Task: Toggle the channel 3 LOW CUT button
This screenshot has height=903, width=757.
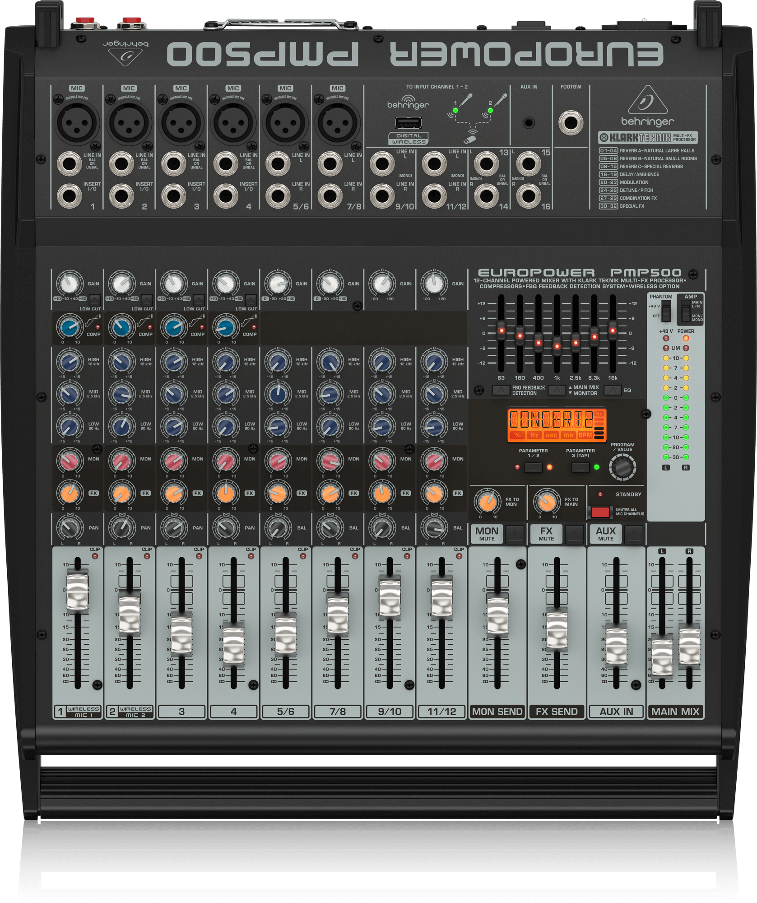Action: [199, 299]
